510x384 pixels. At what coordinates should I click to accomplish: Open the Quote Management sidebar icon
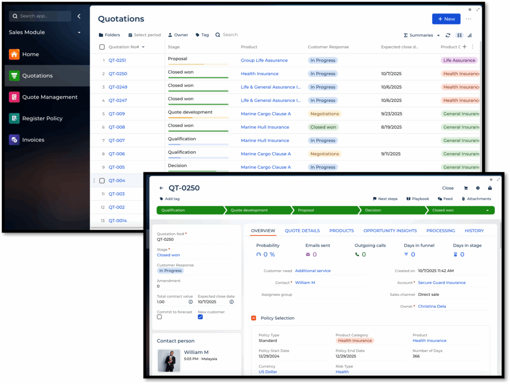tap(14, 97)
